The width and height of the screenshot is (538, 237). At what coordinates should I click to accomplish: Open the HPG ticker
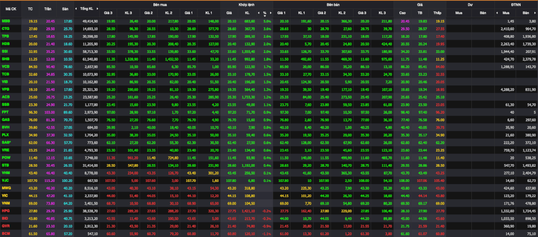(5, 210)
